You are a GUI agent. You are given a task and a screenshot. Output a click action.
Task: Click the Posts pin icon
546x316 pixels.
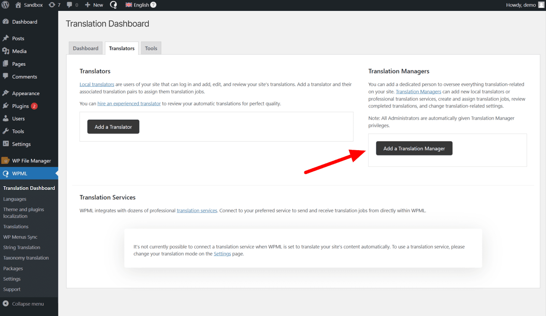point(5,38)
